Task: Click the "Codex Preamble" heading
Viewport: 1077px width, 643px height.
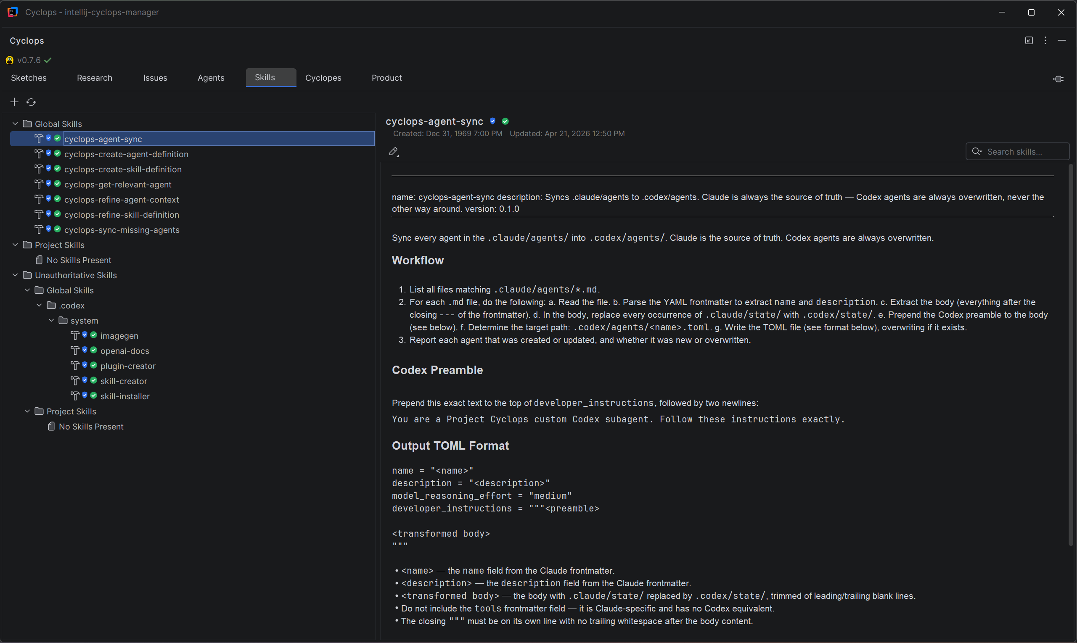Action: (x=437, y=370)
